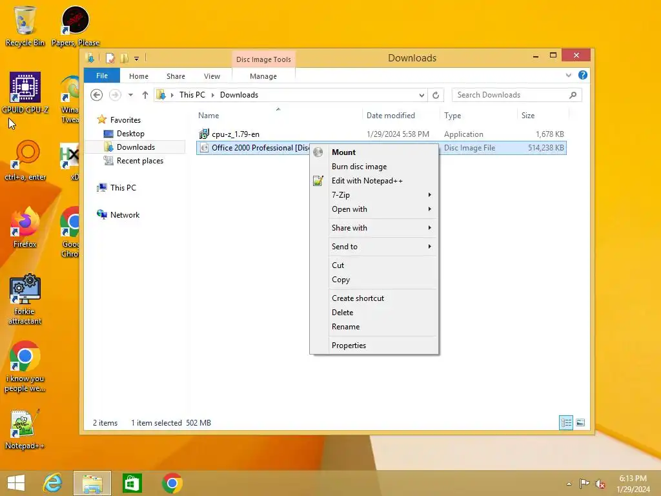Expand the Share with submenu
Viewport: 661px width, 496px height.
pos(381,228)
